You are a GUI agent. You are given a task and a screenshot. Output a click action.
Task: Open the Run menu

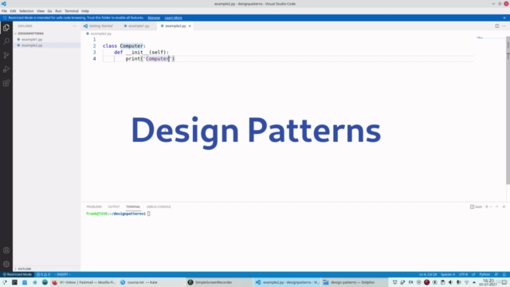click(x=58, y=10)
